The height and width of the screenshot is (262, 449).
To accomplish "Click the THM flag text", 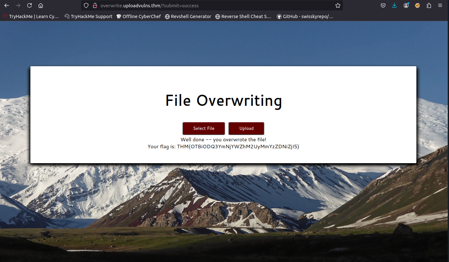I will (x=238, y=146).
